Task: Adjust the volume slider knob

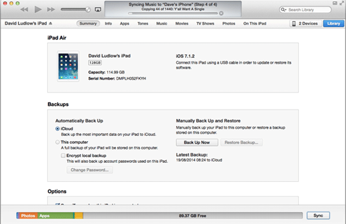Action: (x=88, y=9)
